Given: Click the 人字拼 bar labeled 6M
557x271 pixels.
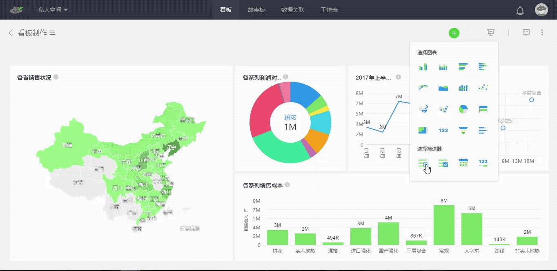Looking at the screenshot, I should (472, 229).
